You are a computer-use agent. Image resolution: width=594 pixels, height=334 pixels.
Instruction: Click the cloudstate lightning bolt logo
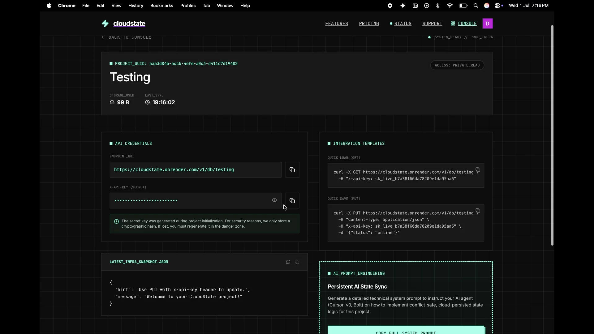pyautogui.click(x=105, y=24)
